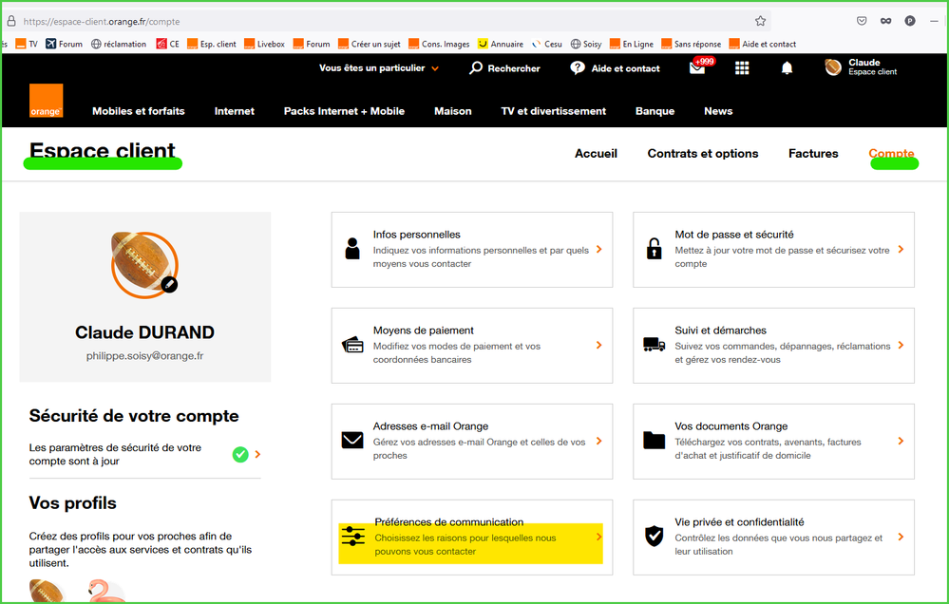Click the arrow on Vos documents Orange card
949x604 pixels.
coord(901,441)
